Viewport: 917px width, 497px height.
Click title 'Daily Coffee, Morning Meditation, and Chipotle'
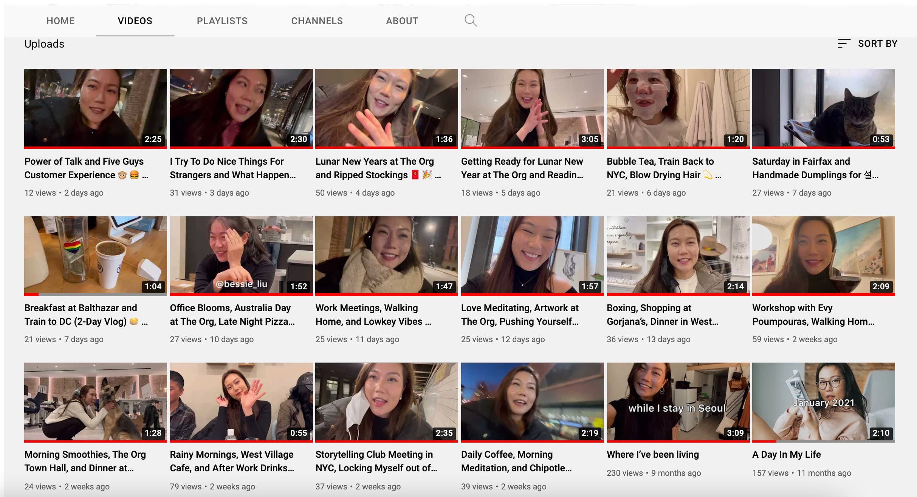click(x=516, y=461)
